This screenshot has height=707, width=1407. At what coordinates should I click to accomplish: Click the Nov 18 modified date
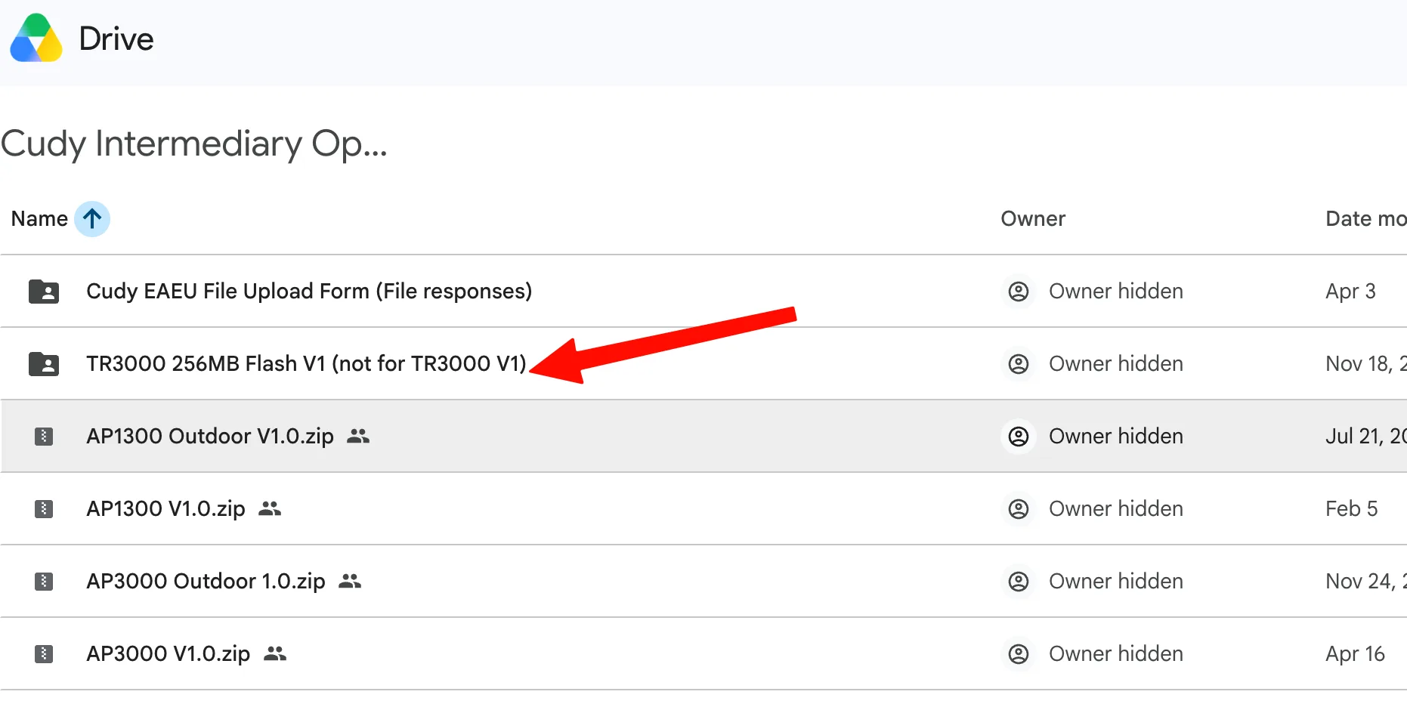click(1366, 364)
